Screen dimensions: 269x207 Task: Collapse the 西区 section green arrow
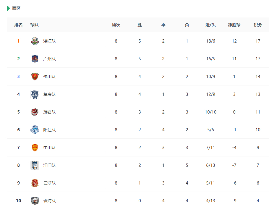(x=8, y=8)
